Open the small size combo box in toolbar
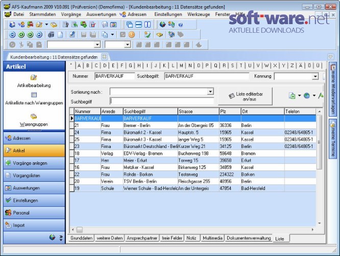 coord(127,45)
